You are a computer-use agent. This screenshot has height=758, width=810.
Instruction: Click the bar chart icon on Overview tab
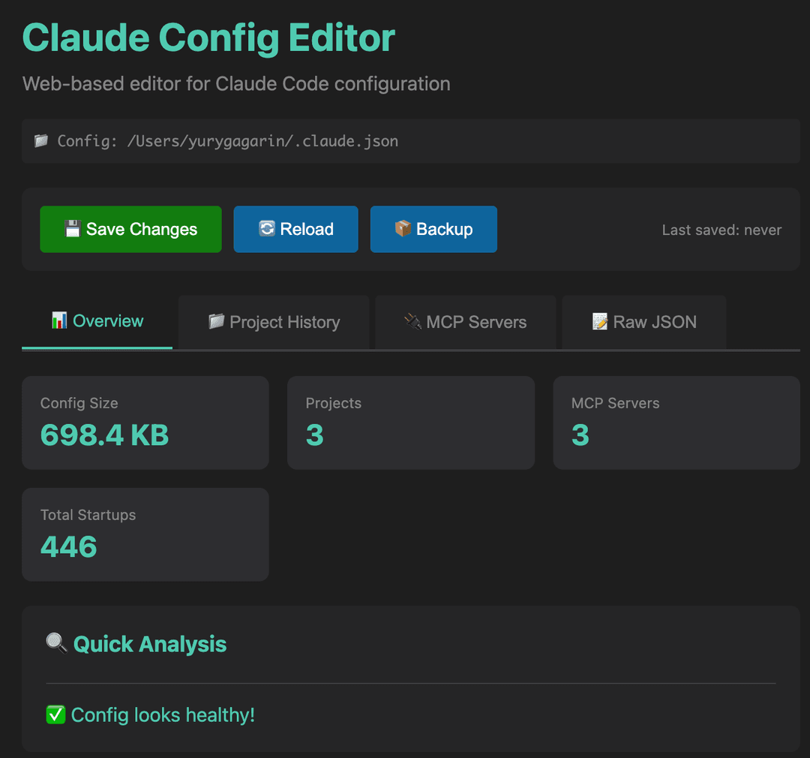(59, 320)
